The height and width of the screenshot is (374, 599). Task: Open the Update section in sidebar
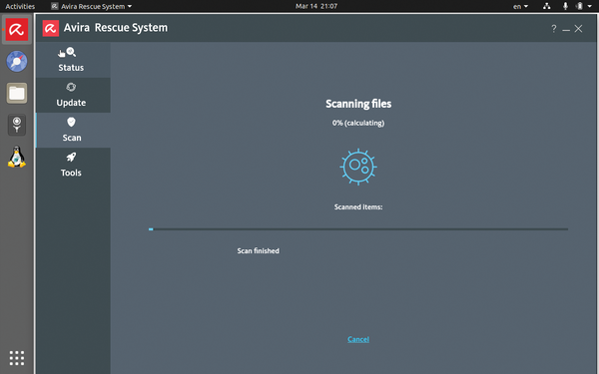coord(73,95)
